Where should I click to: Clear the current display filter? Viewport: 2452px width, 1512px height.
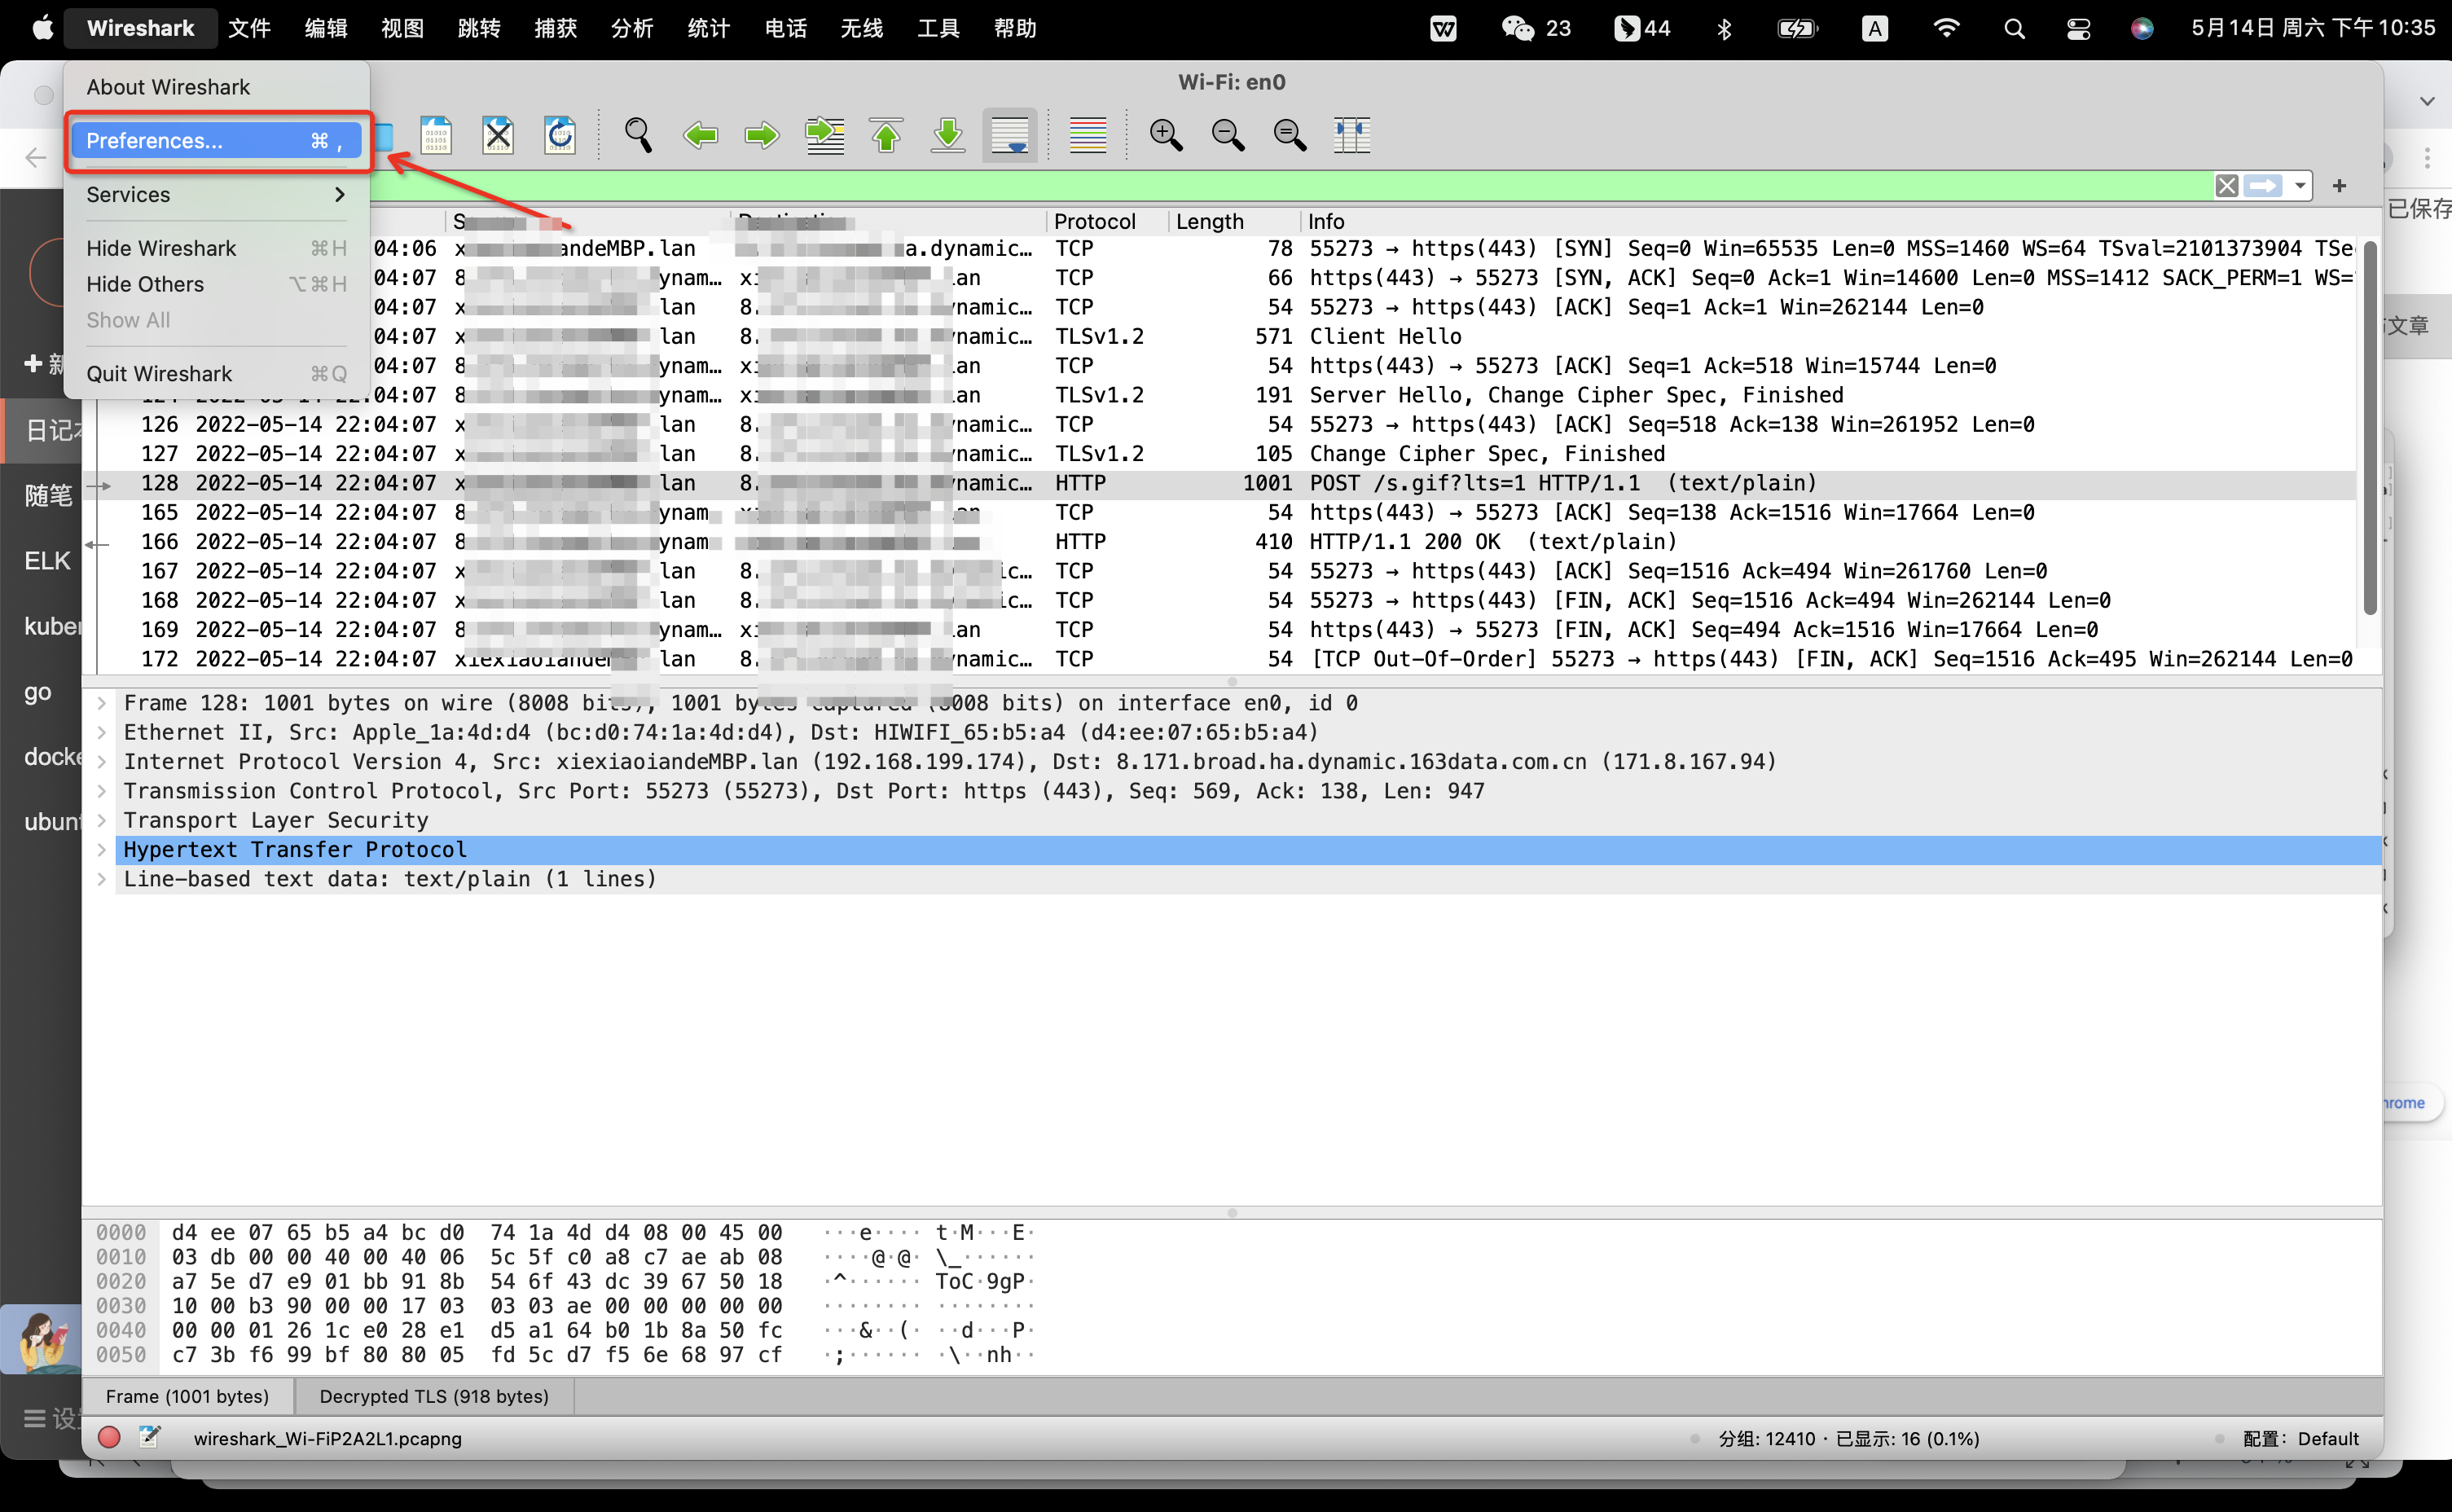coord(2227,185)
